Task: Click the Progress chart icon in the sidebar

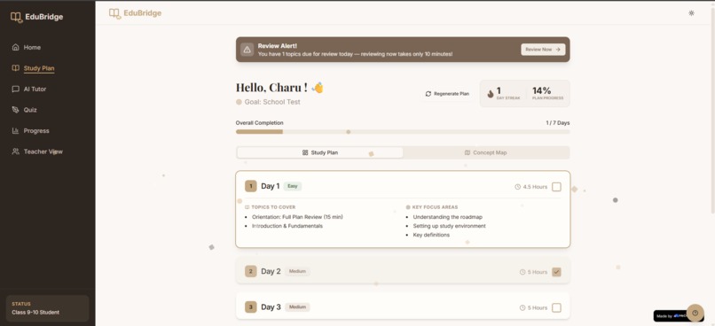Action: click(x=15, y=131)
